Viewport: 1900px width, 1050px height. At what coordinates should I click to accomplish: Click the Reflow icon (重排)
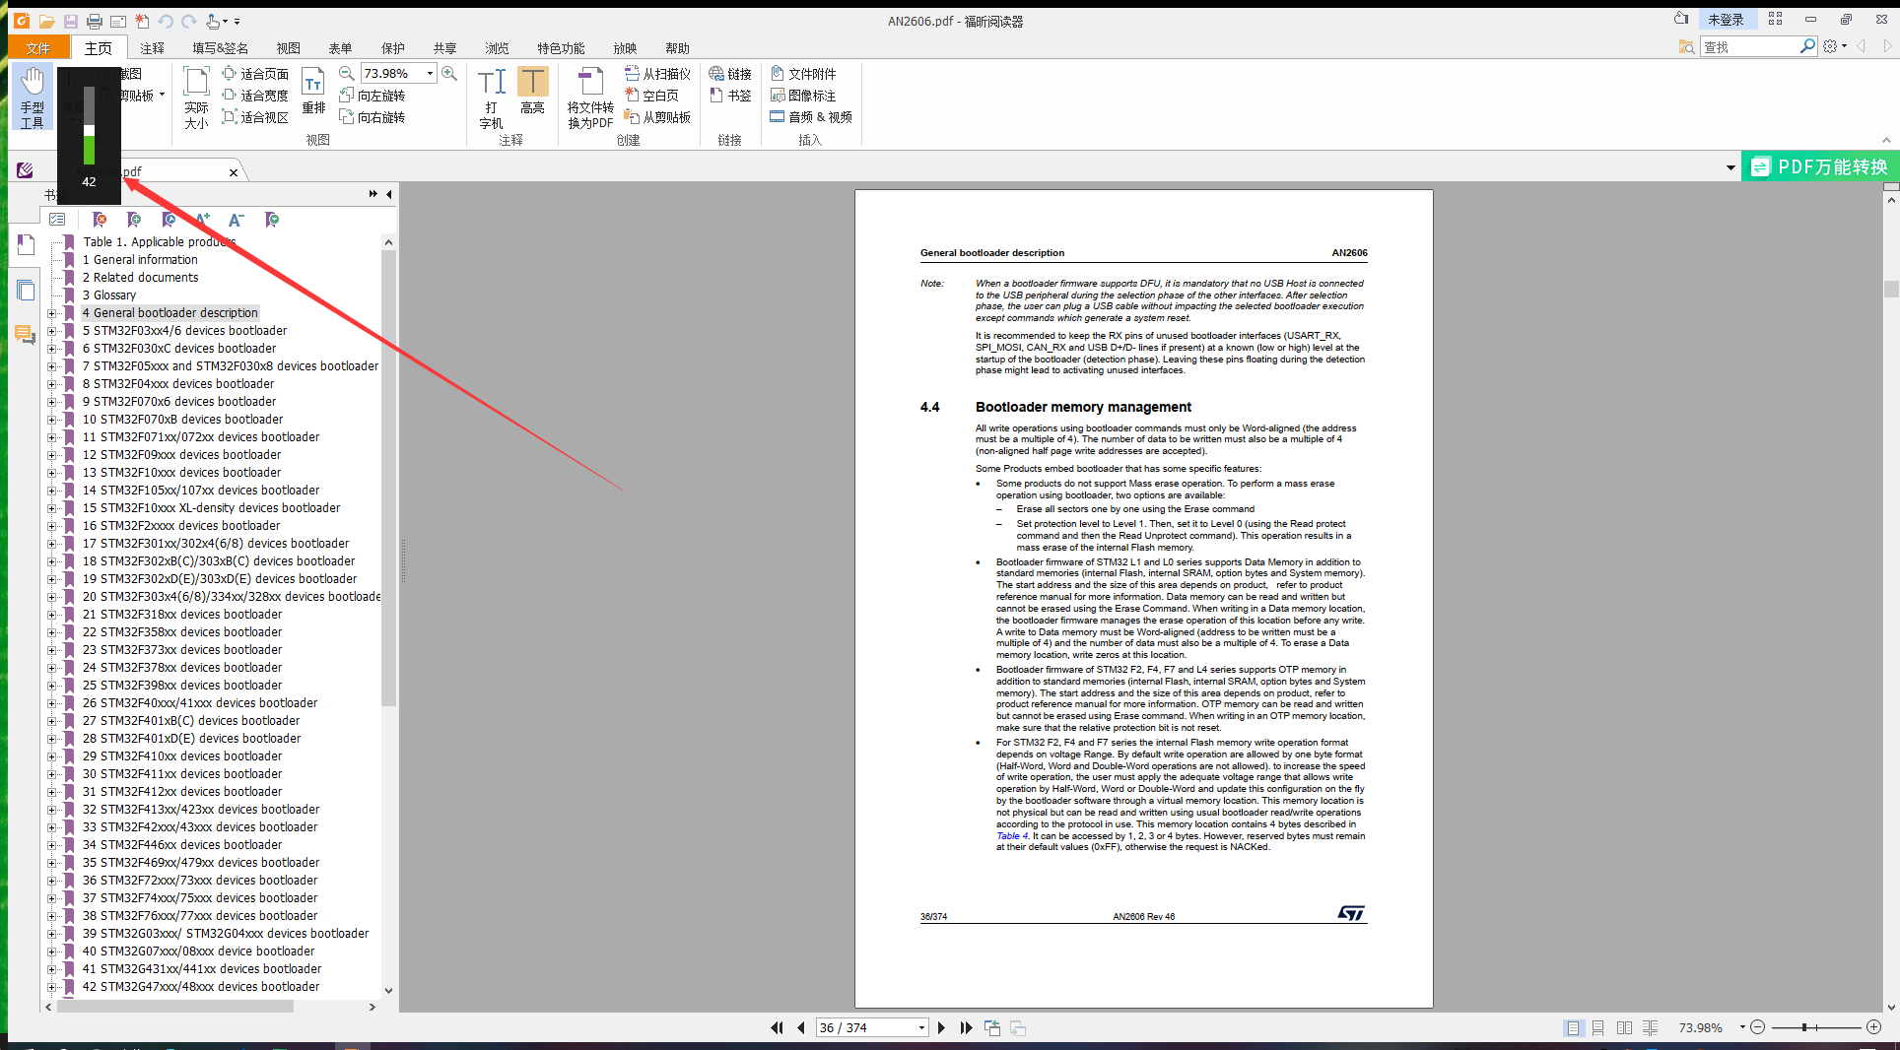(x=313, y=92)
